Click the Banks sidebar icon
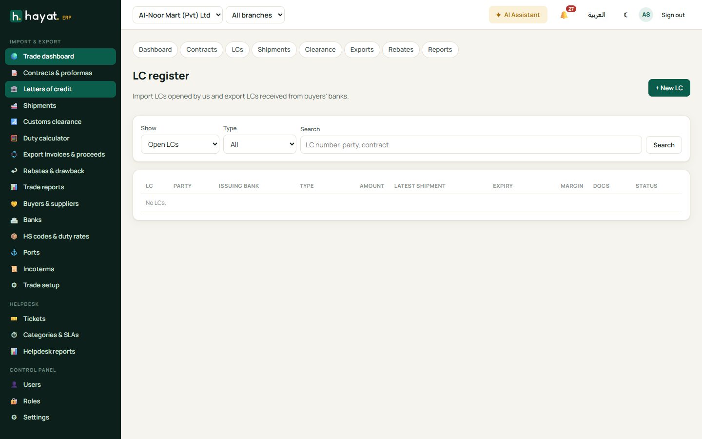Viewport: 702px width, 439px height. coord(14,220)
